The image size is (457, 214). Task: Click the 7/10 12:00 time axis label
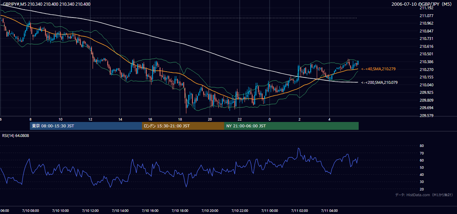pyautogui.click(x=90, y=210)
